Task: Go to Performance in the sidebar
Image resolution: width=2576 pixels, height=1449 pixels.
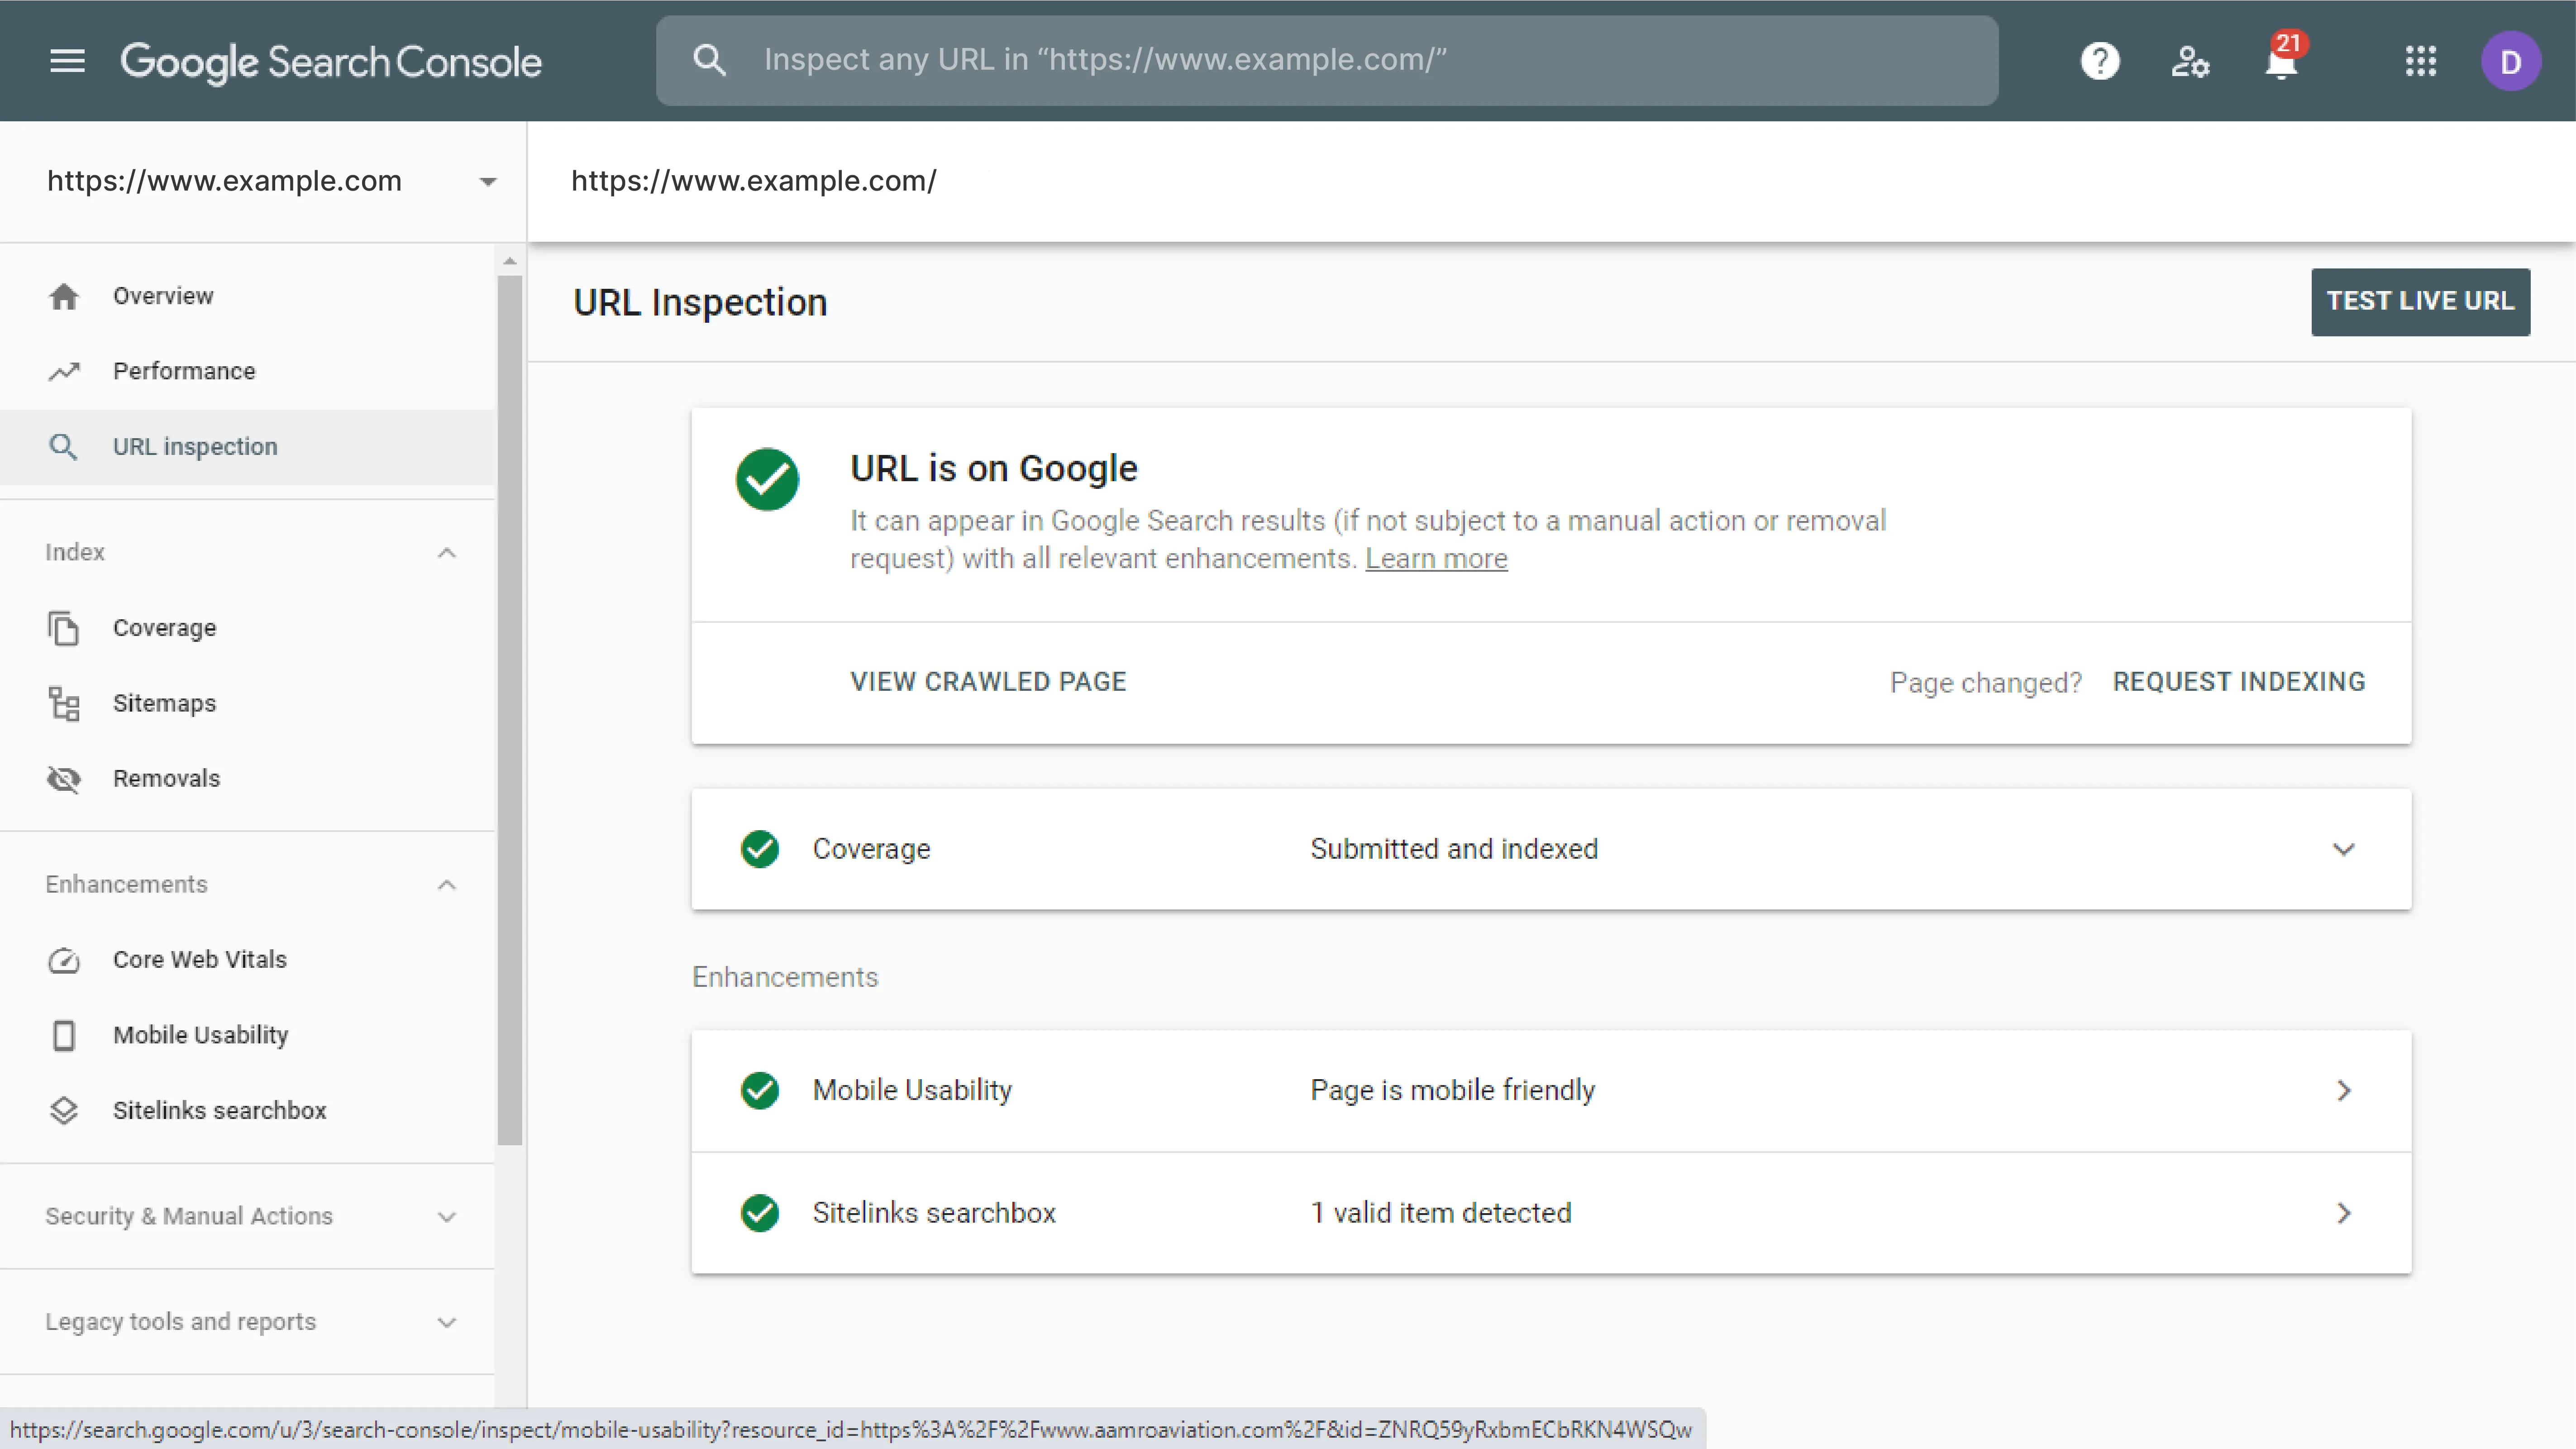Action: pyautogui.click(x=184, y=371)
